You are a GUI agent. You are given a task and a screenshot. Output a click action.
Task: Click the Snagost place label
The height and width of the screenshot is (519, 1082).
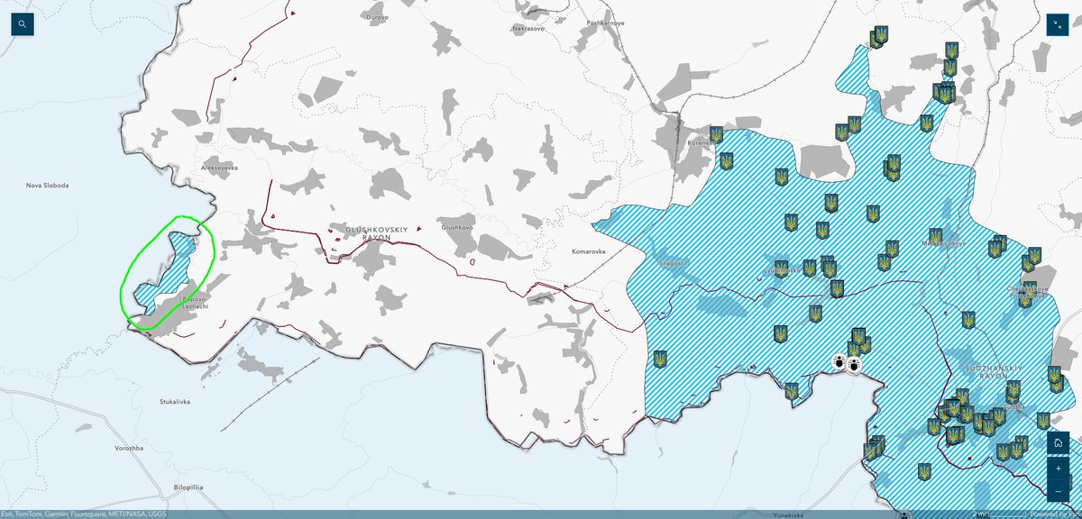click(674, 261)
